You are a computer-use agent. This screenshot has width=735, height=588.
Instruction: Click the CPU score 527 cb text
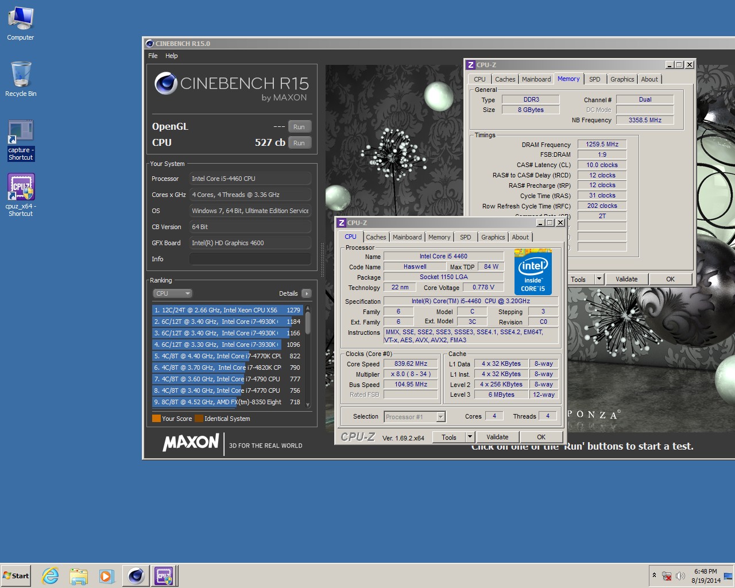click(270, 142)
